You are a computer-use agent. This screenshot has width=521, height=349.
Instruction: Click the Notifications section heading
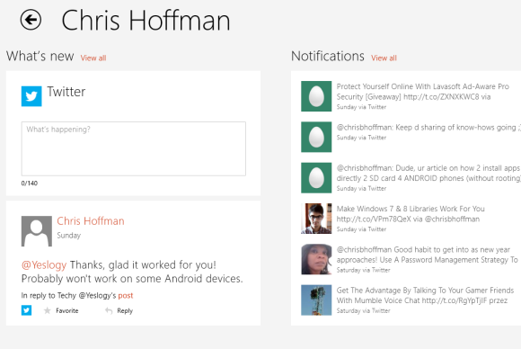(328, 57)
